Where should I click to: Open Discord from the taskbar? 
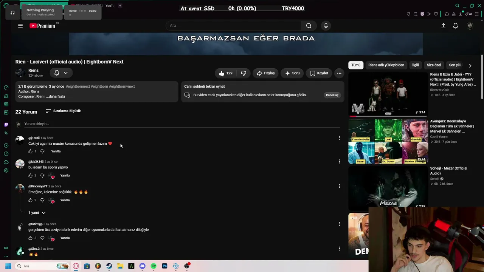[x=142, y=266]
